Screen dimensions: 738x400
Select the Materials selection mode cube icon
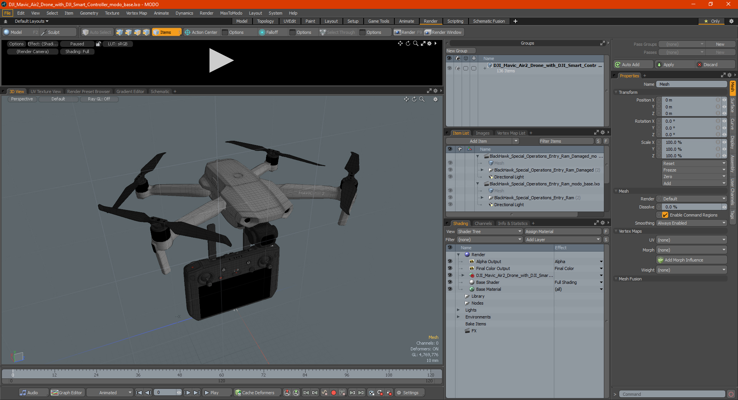[146, 32]
